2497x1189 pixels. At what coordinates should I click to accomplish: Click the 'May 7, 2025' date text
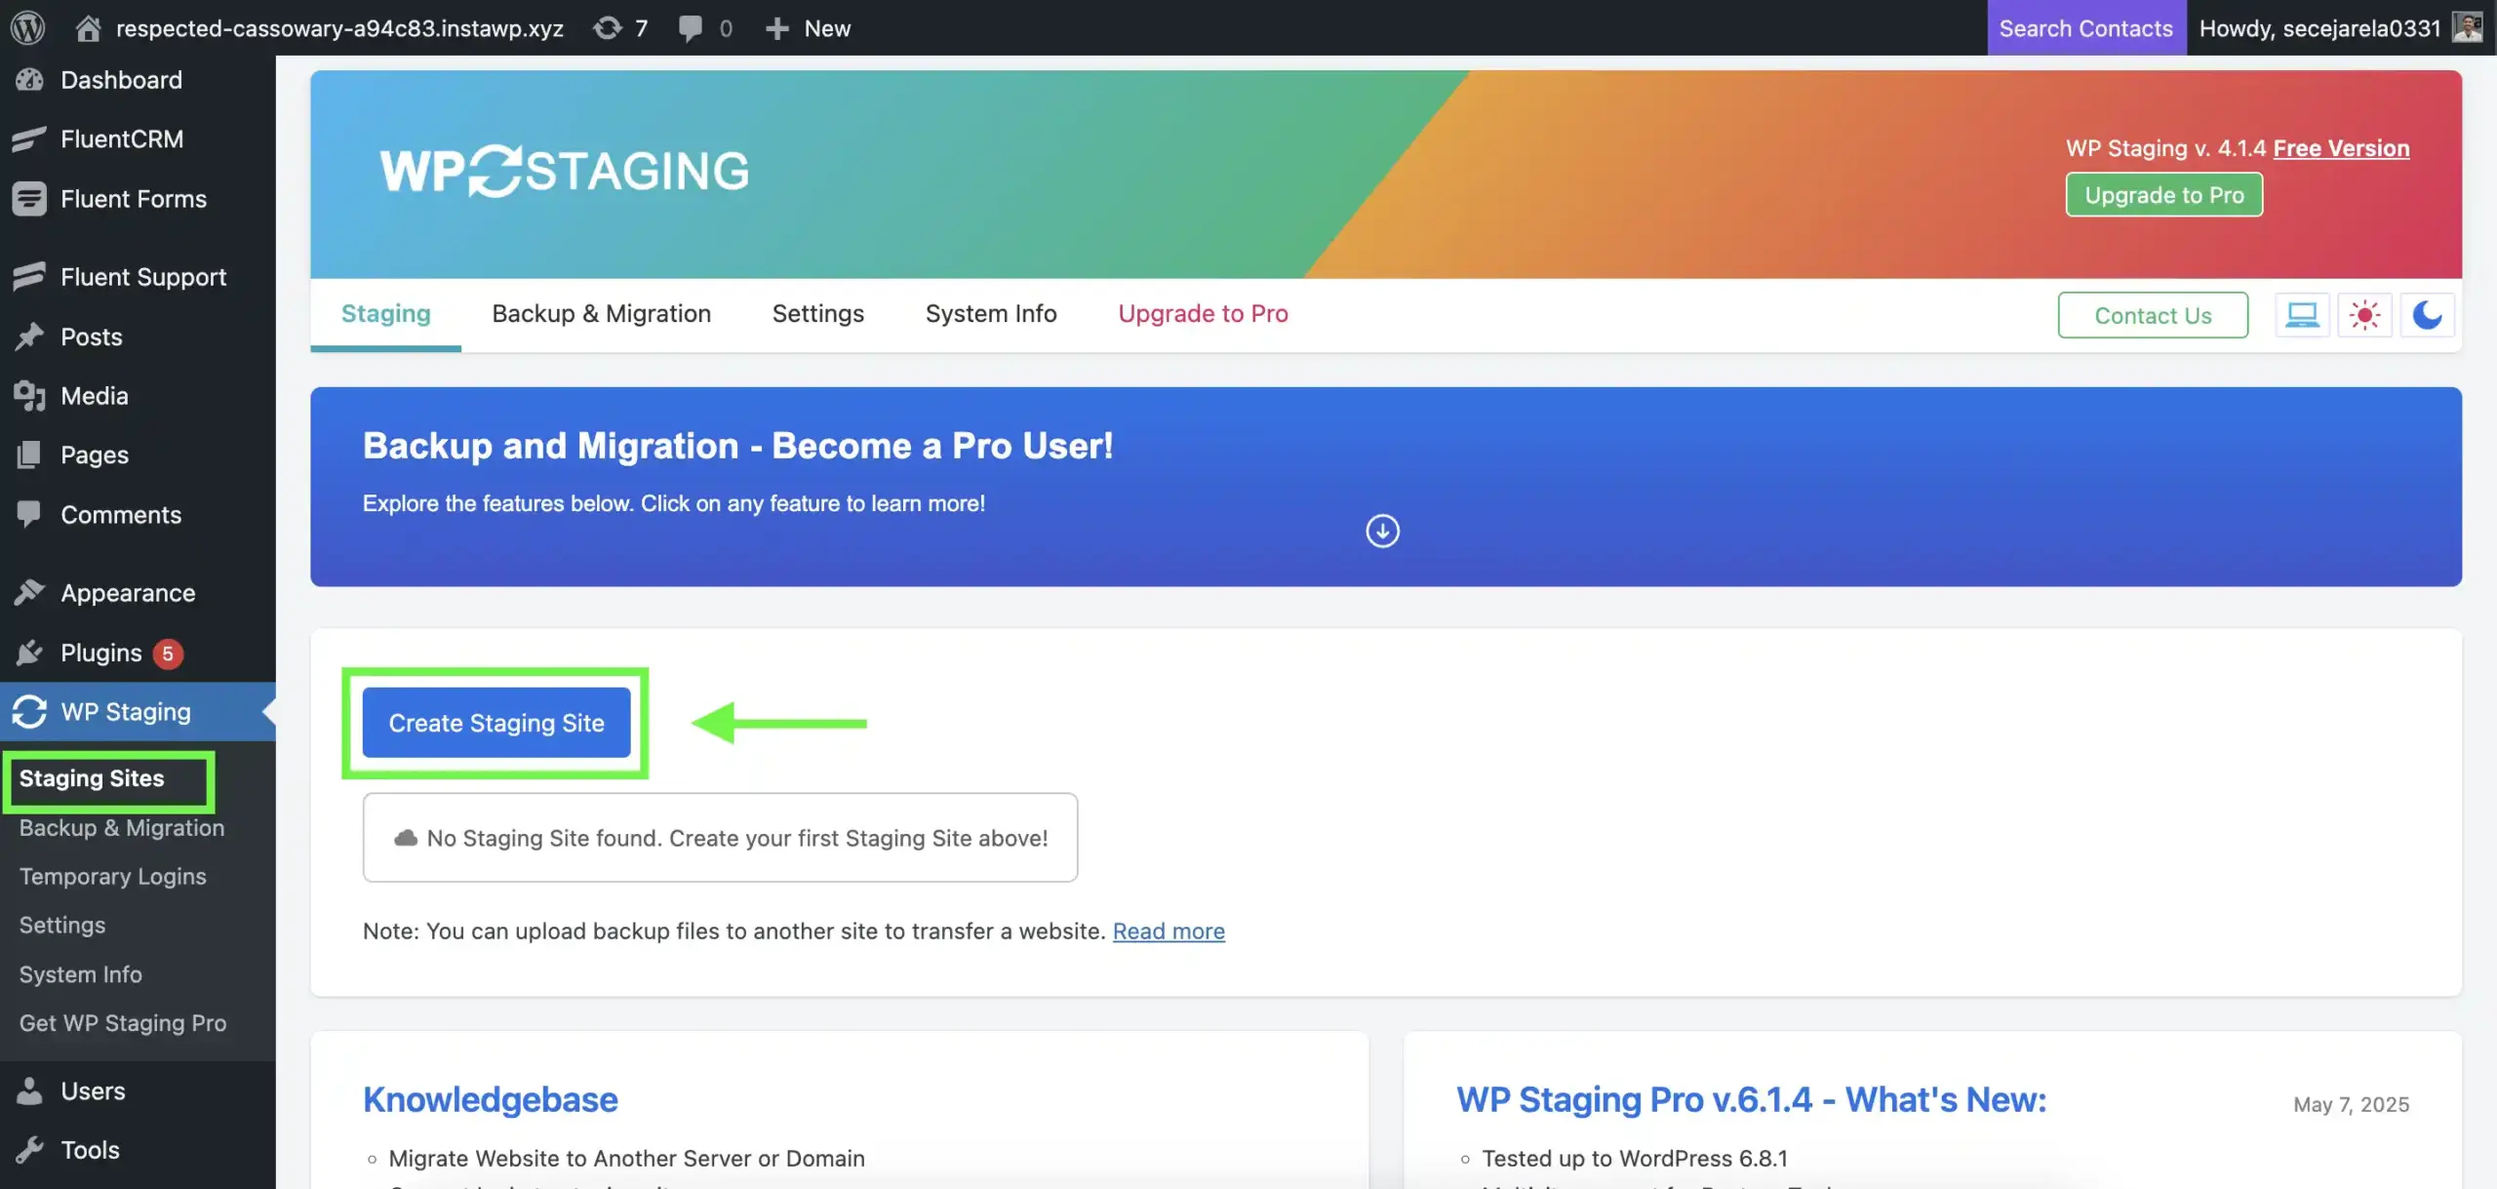pyautogui.click(x=2351, y=1104)
